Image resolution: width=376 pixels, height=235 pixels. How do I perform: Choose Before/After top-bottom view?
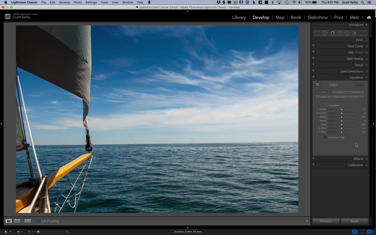coord(28,221)
